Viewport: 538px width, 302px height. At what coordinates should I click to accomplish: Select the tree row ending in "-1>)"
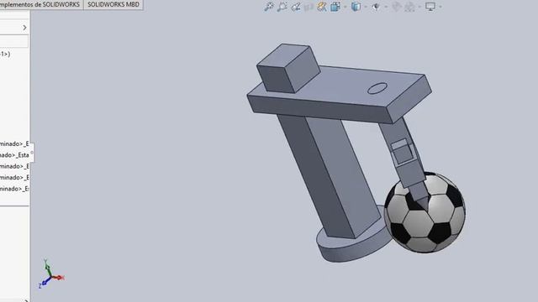click(5, 54)
